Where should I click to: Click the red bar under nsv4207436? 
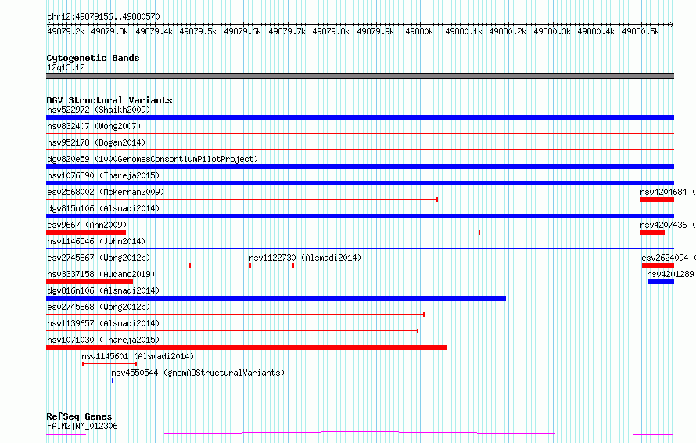coord(652,232)
